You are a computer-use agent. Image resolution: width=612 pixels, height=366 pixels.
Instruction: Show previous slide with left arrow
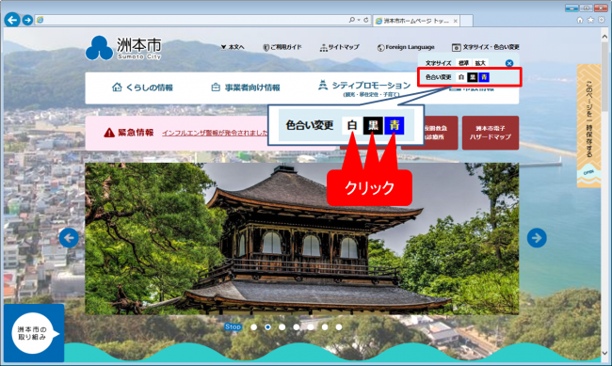pos(69,238)
